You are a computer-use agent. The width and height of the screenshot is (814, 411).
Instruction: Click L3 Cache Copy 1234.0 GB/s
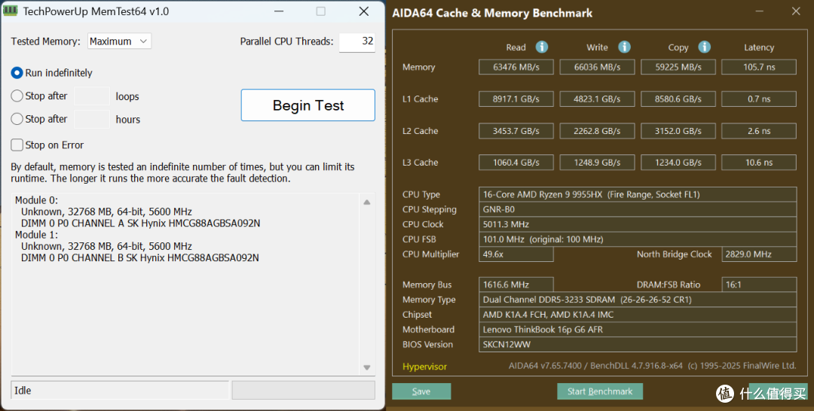(x=678, y=163)
